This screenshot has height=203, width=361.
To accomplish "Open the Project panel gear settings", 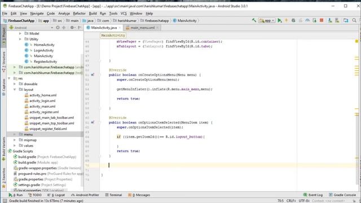I will (72, 28).
